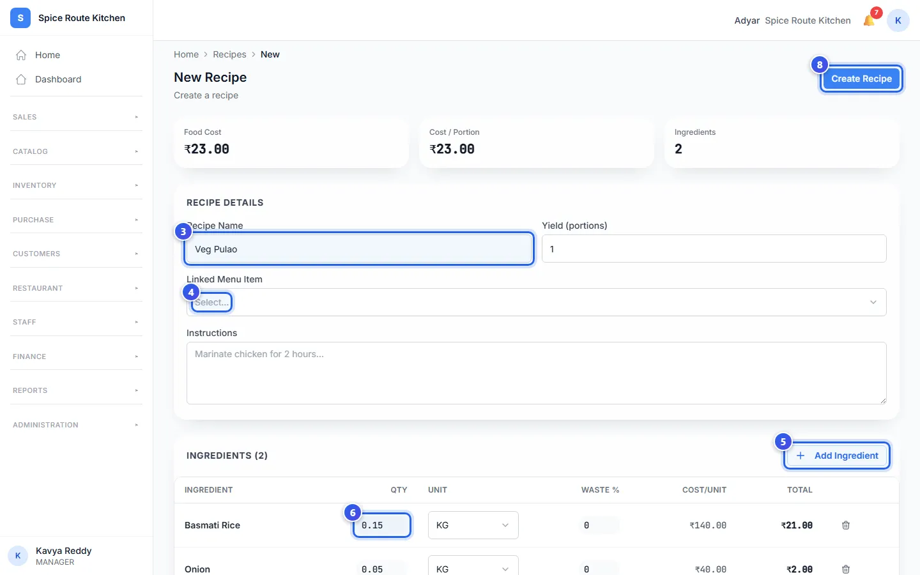Viewport: 920px width, 575px height.
Task: Click the Cost / Portion ₹23.00 value
Action: (x=452, y=149)
